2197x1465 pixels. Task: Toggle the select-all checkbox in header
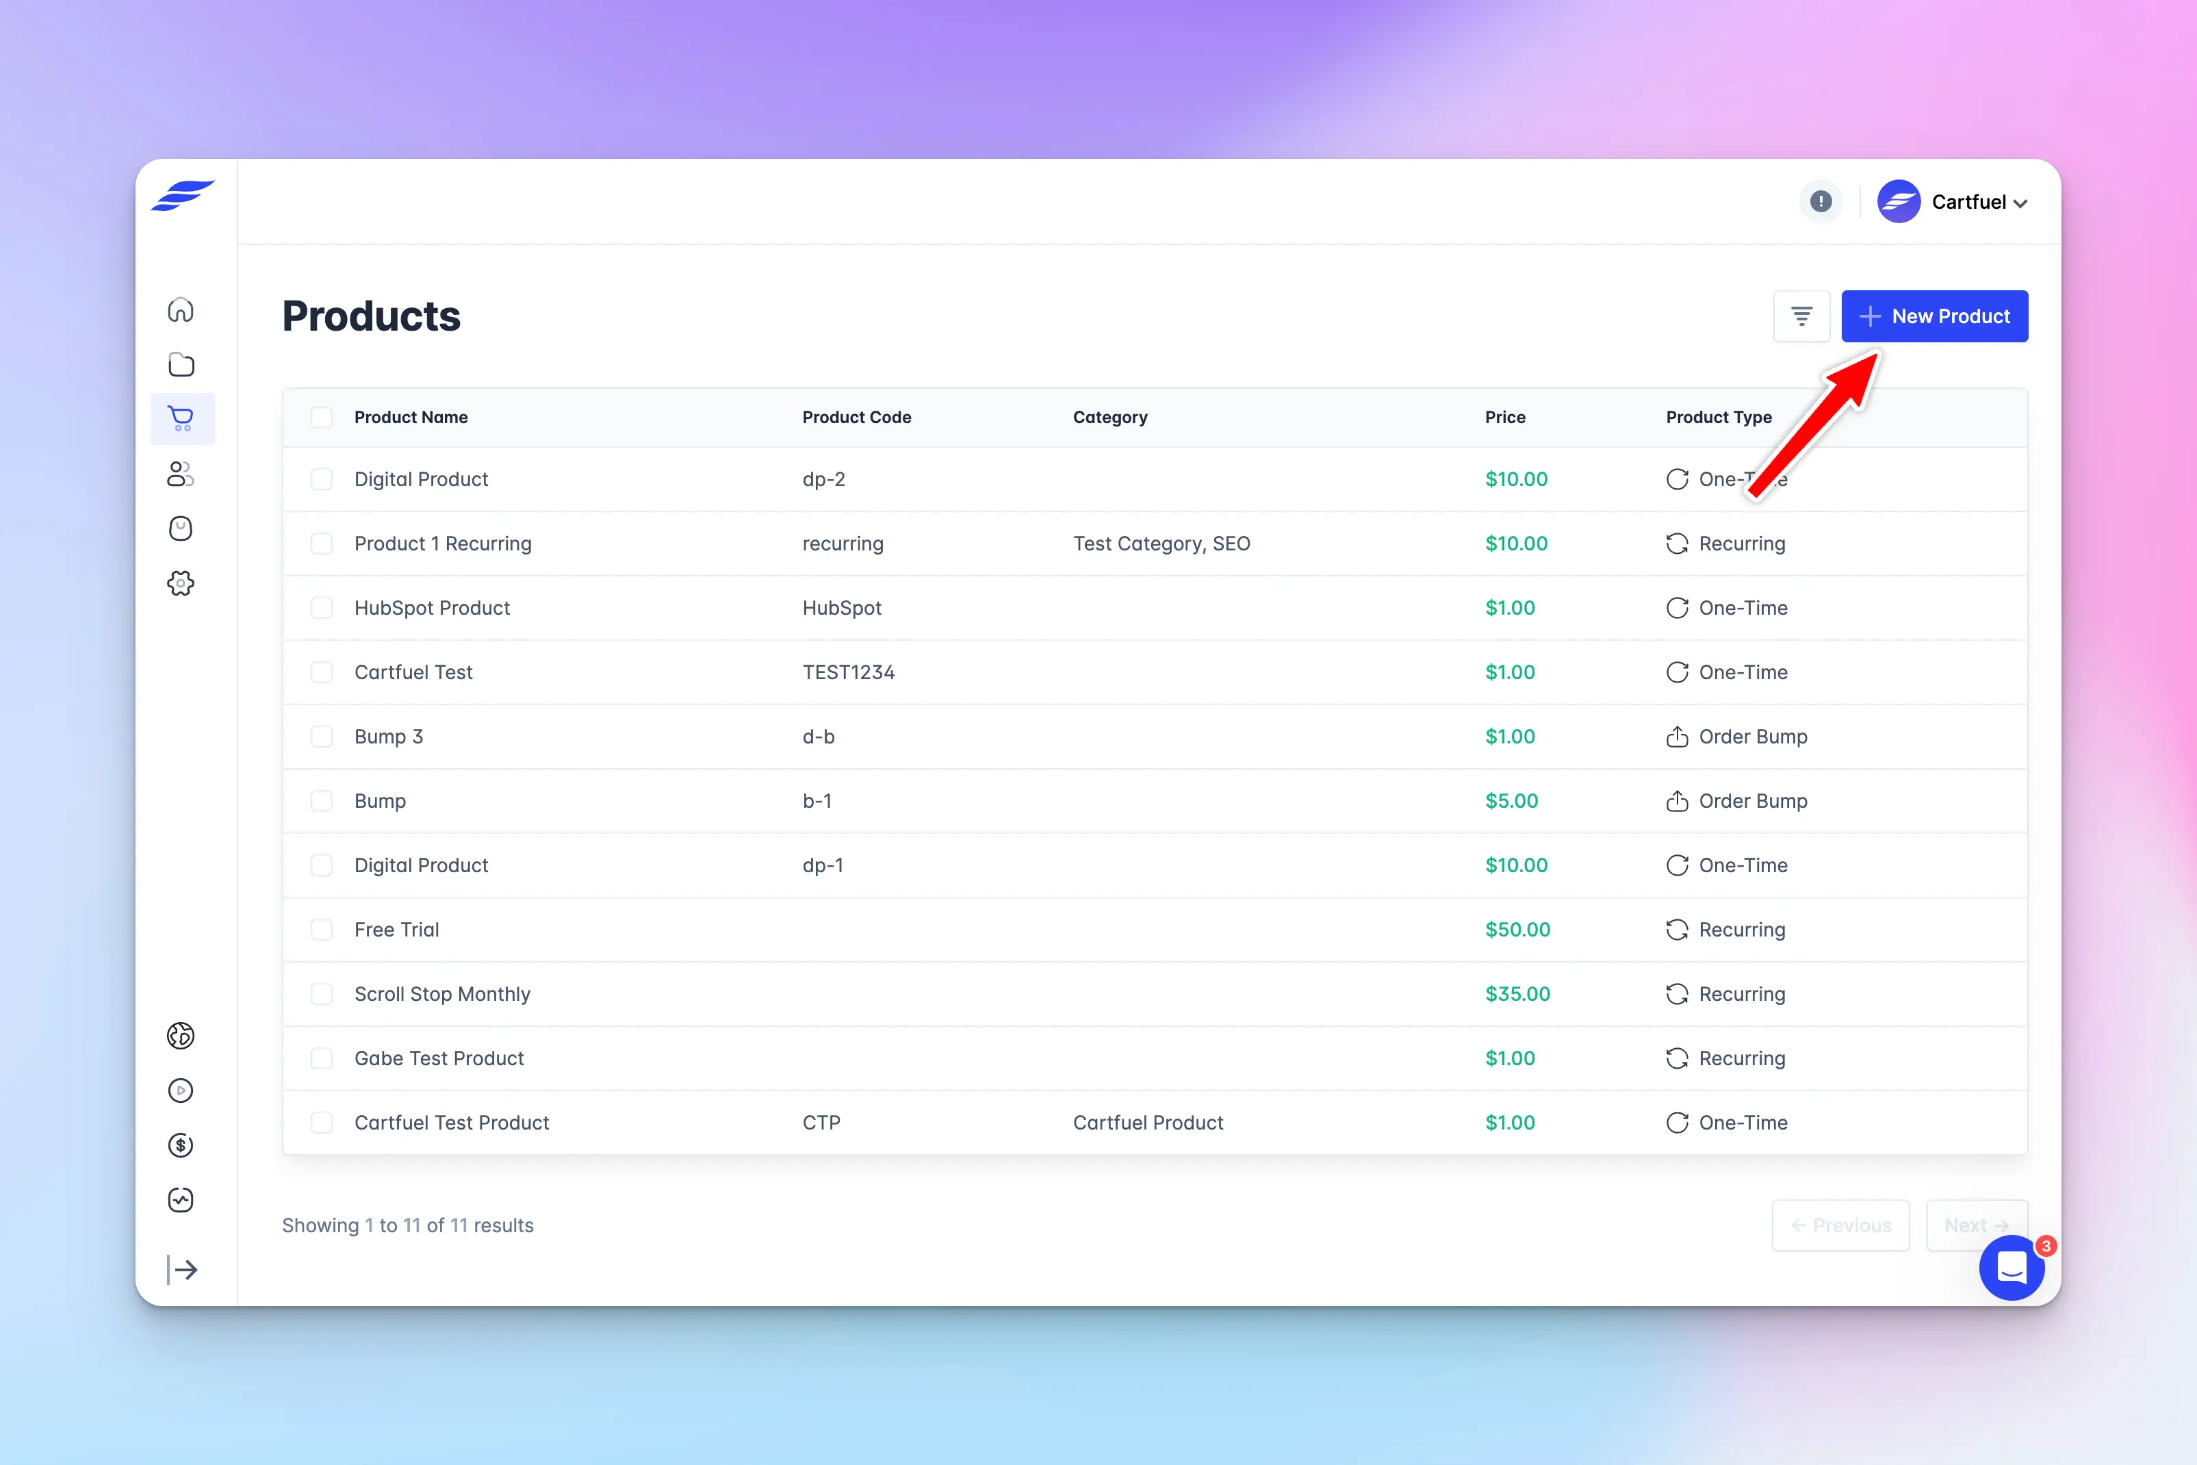(321, 418)
